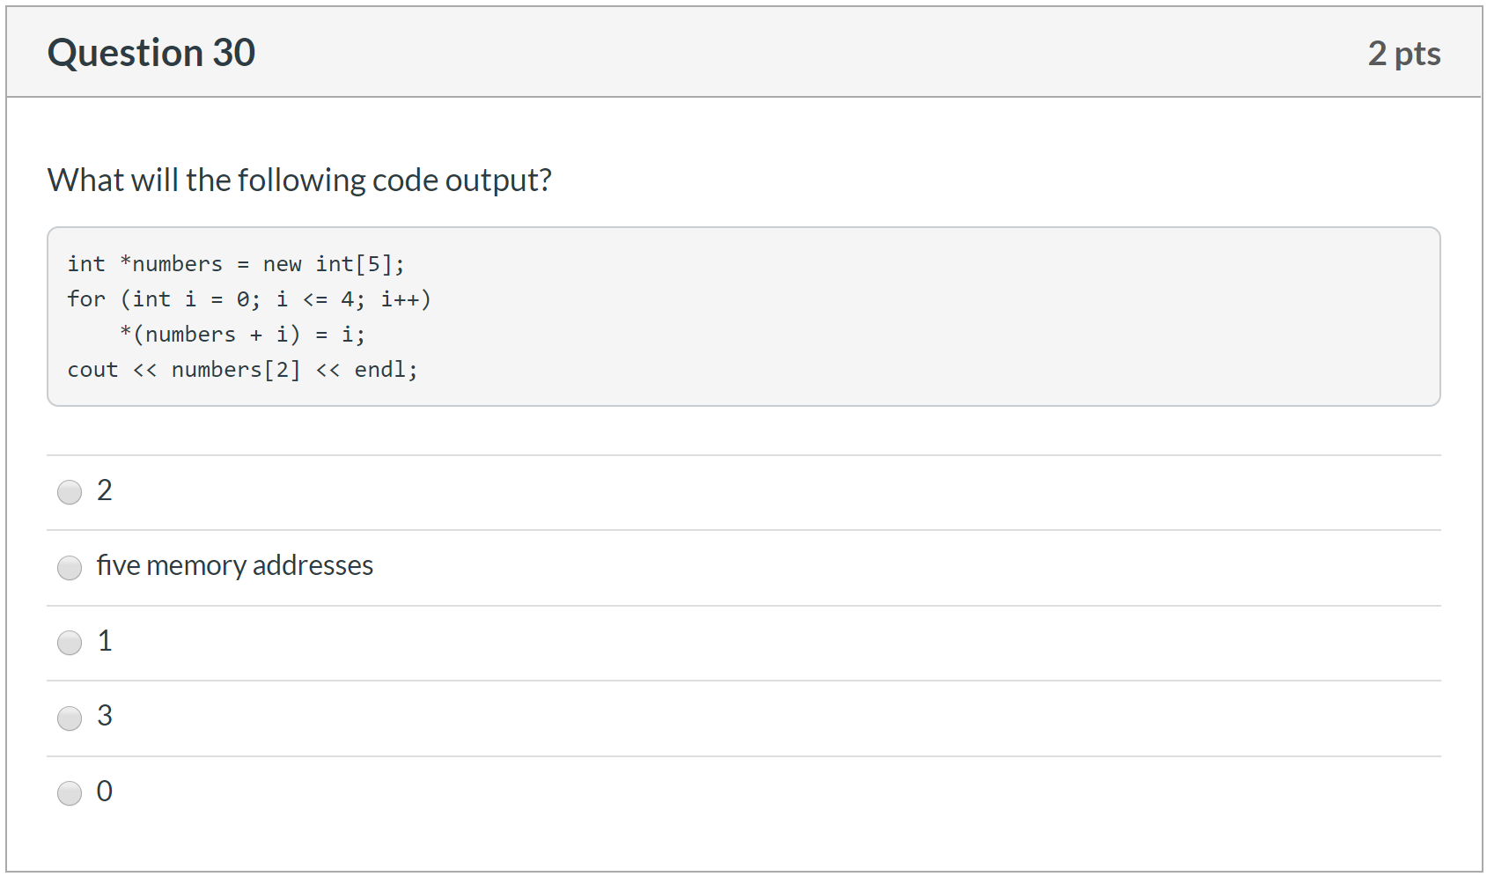Click the answer label text '1'
Screen dimensions: 1487x884
105,641
